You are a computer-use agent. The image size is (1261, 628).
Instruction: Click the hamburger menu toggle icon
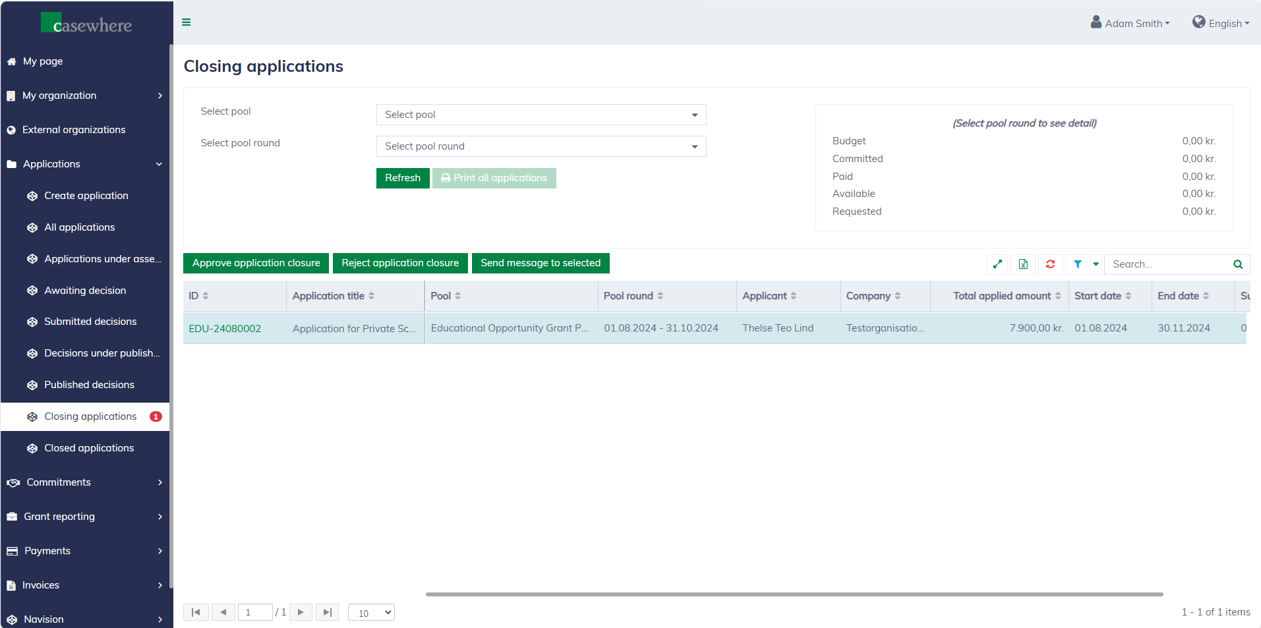(x=187, y=22)
